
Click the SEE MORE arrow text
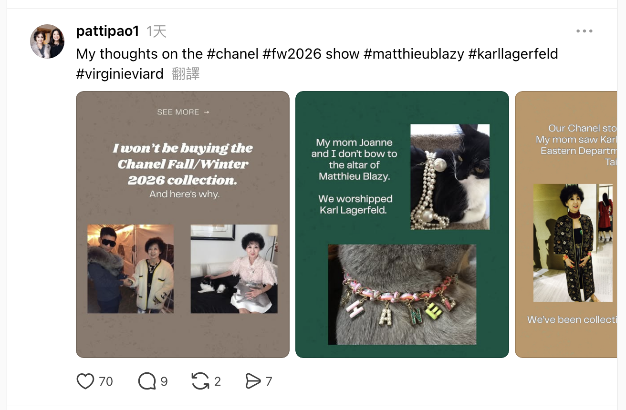183,112
